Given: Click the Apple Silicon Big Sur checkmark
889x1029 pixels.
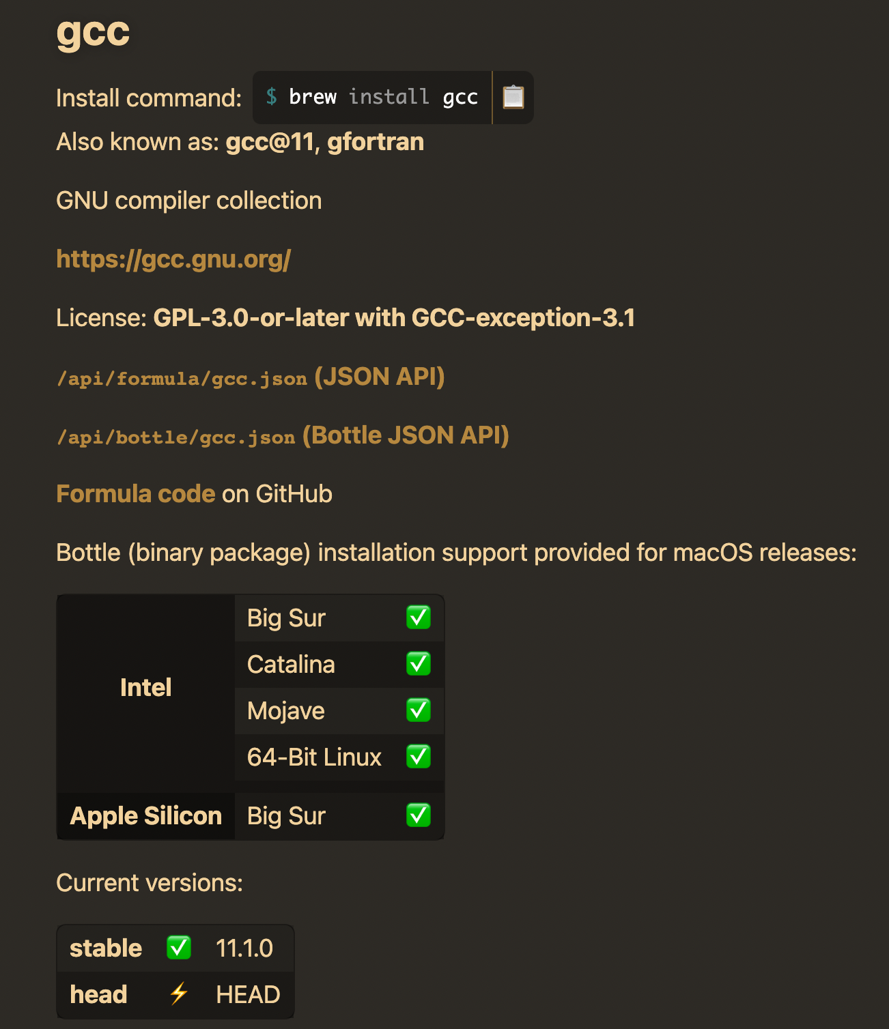Looking at the screenshot, I should pyautogui.click(x=419, y=815).
